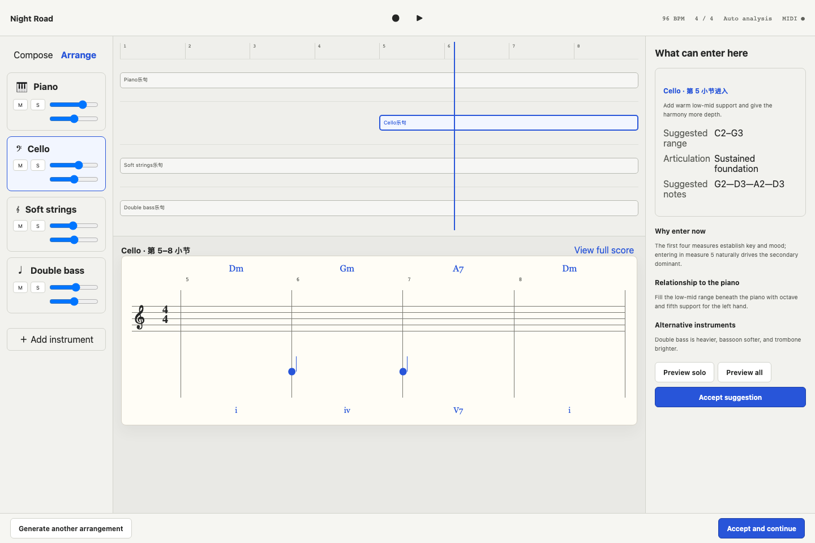Select the Soft strings instrument name
This screenshot has width=815, height=543.
(x=51, y=209)
